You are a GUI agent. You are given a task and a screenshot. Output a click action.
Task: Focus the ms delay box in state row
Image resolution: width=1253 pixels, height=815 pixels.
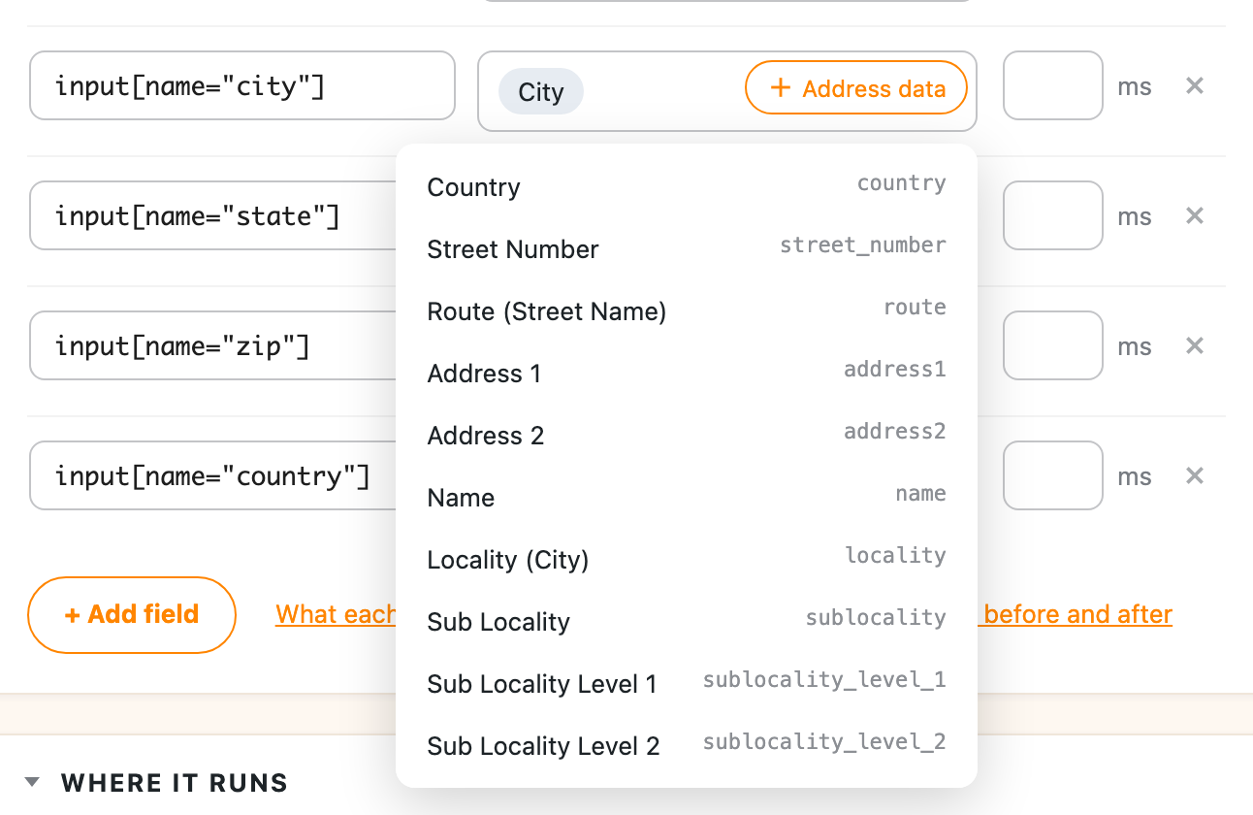pos(1053,215)
